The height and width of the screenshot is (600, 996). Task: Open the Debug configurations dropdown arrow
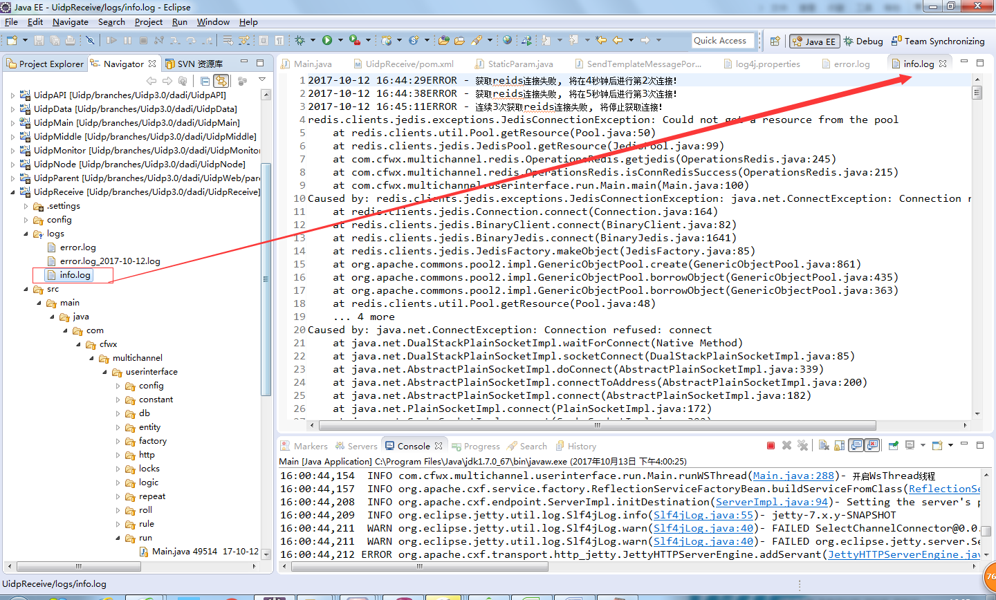pyautogui.click(x=313, y=40)
